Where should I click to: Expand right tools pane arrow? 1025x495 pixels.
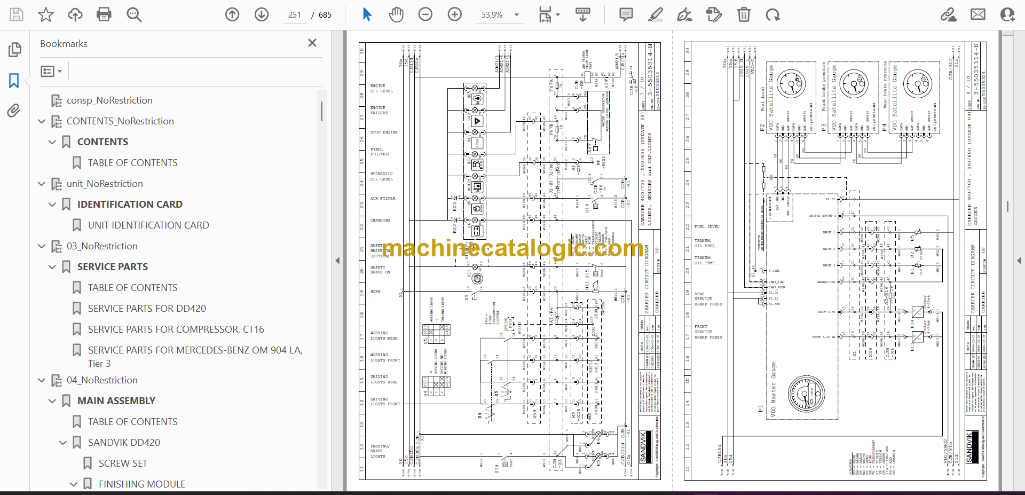[x=1019, y=261]
